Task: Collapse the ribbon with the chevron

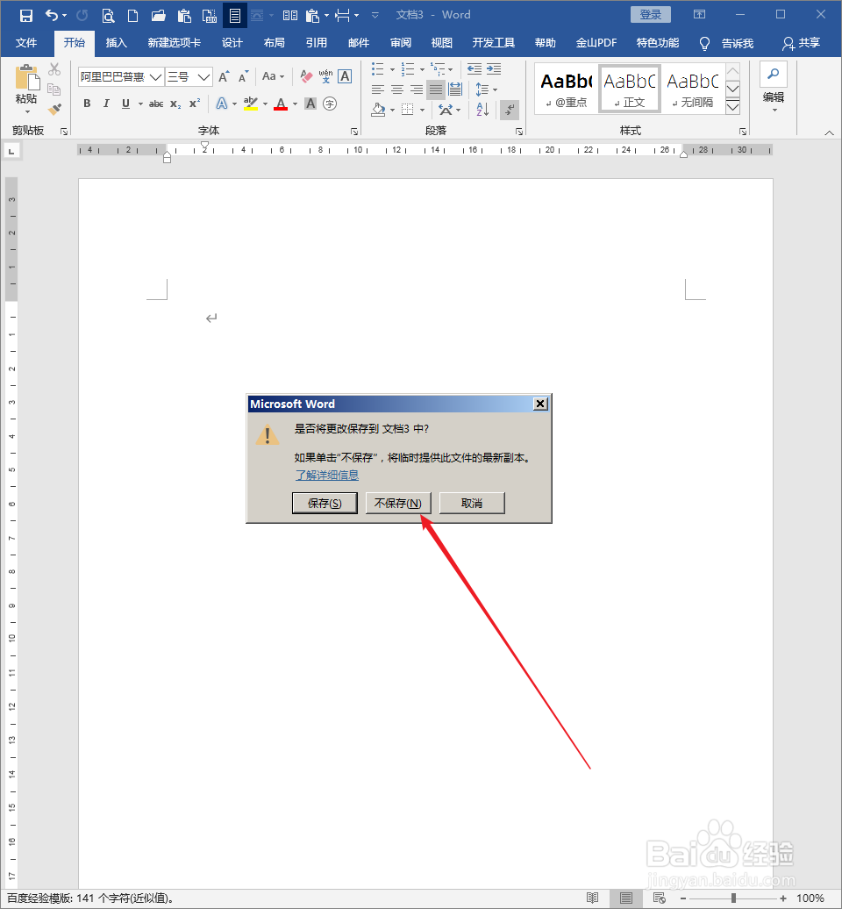Action: 829,132
